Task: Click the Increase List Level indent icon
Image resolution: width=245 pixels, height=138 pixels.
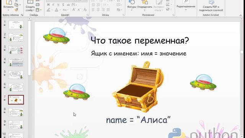Action: pyautogui.click(x=98, y=5)
